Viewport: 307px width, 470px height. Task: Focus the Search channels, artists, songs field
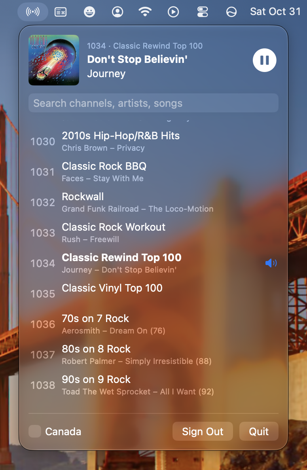[x=153, y=103]
